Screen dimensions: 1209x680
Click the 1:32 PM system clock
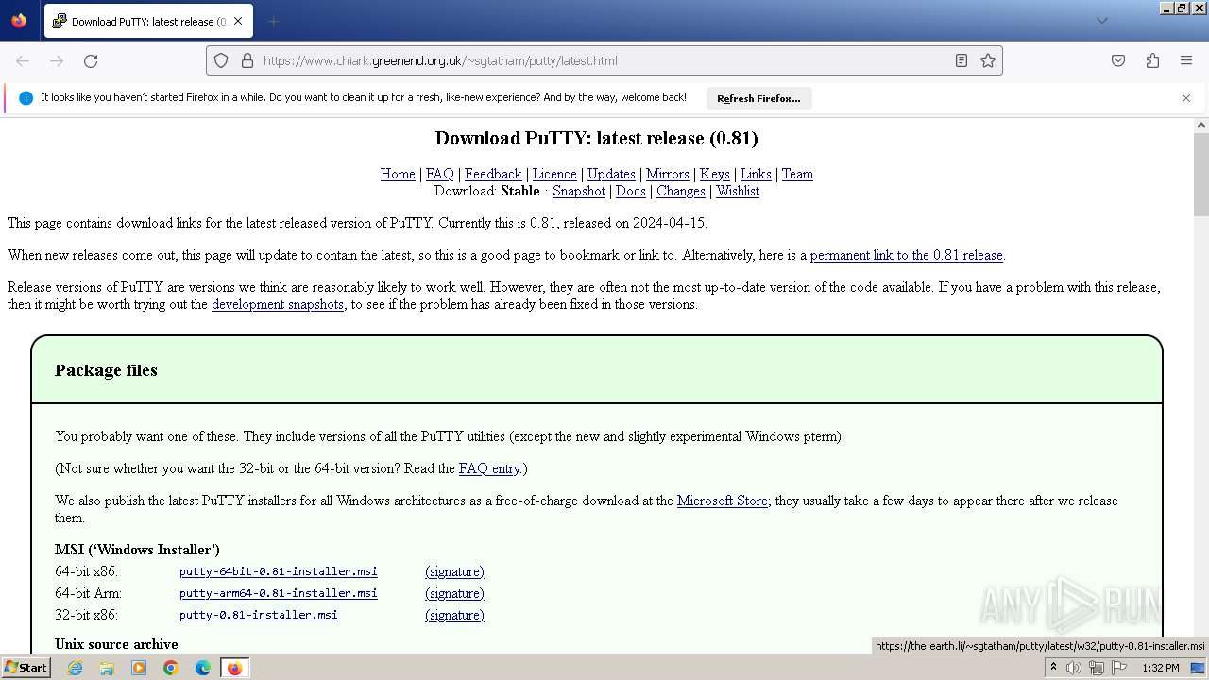click(1161, 668)
